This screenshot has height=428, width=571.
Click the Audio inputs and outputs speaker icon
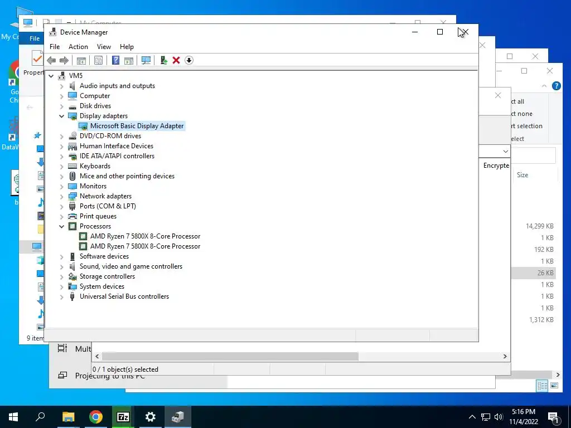[x=72, y=86]
